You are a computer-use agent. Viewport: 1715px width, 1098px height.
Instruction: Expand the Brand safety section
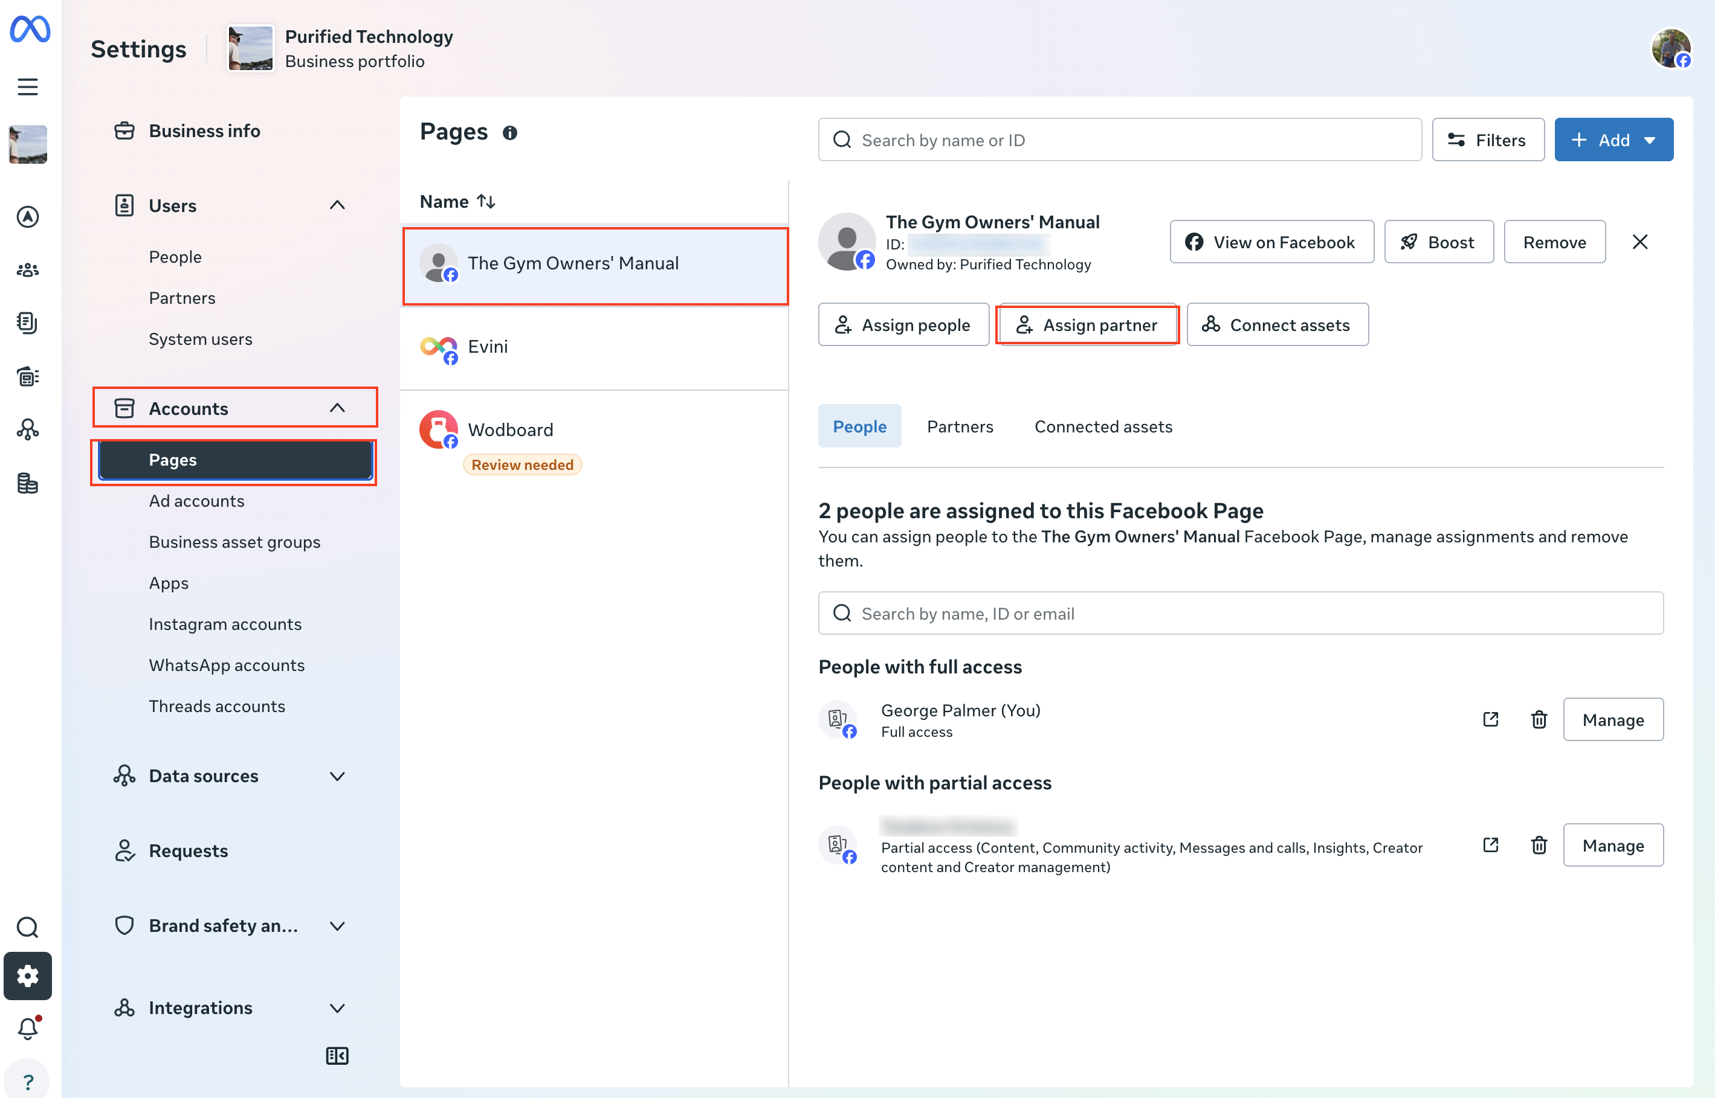[x=337, y=925]
